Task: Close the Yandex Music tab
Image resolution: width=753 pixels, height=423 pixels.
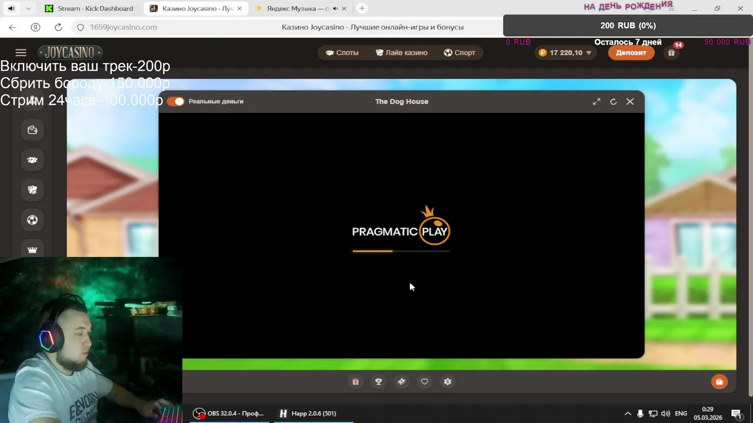Action: [x=345, y=8]
